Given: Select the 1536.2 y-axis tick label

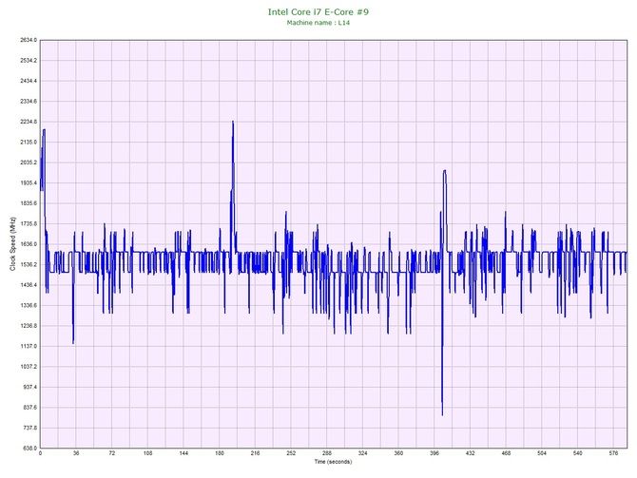Looking at the screenshot, I should tap(29, 265).
